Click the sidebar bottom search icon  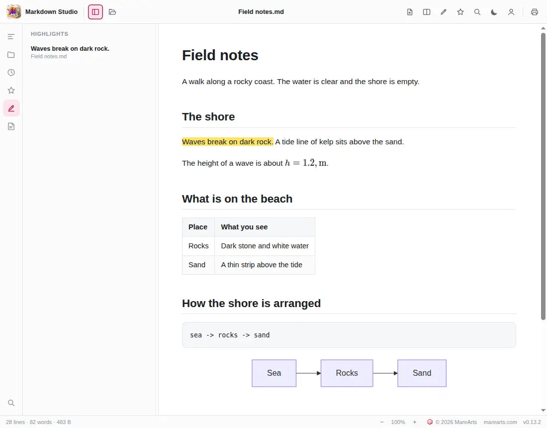[11, 403]
